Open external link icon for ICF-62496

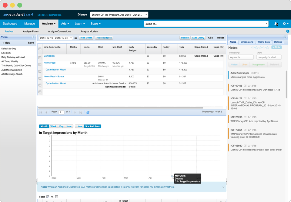pyautogui.click(x=245, y=86)
